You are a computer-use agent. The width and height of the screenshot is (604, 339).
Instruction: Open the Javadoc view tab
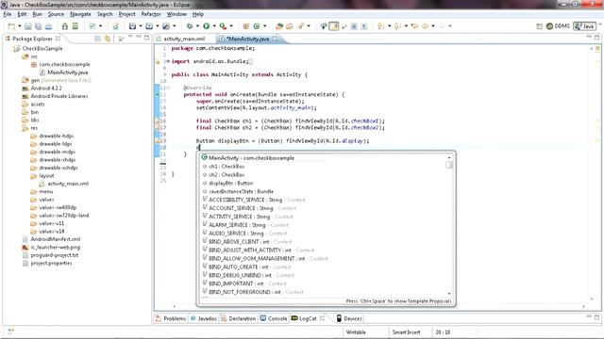pos(204,318)
